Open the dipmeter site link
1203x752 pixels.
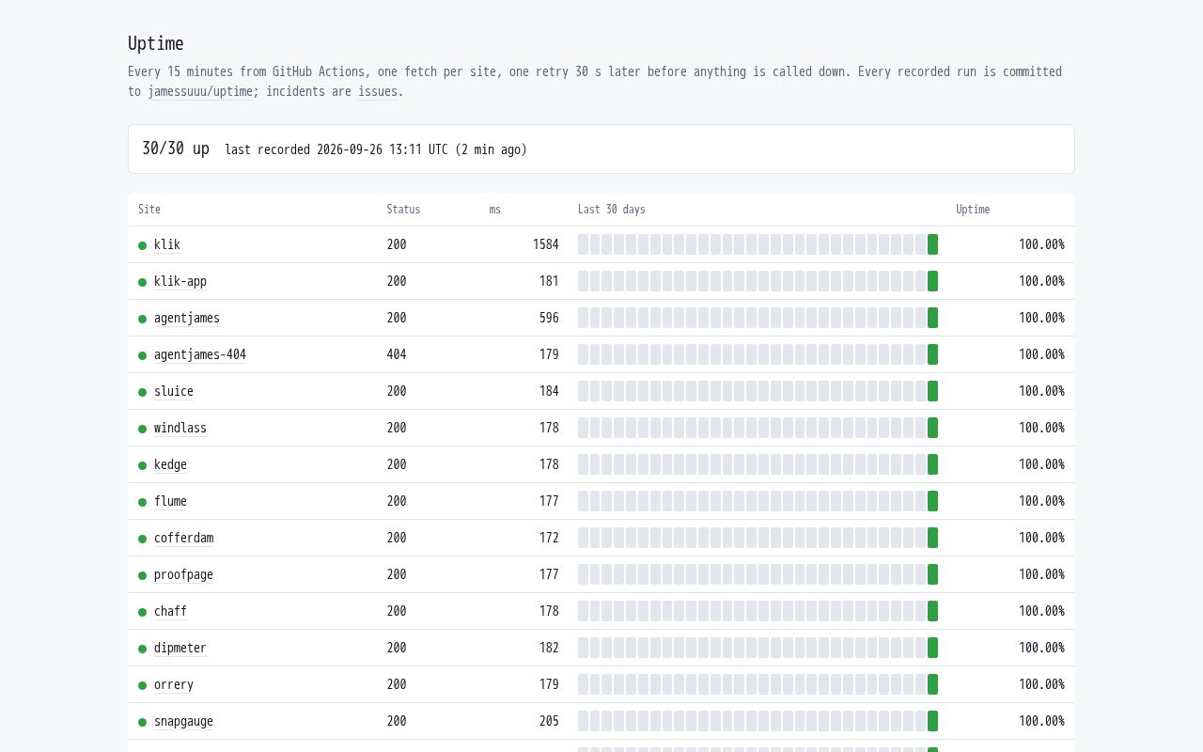click(x=180, y=648)
